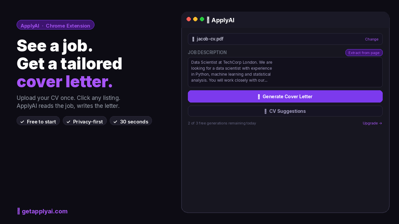Click the free generations remaining counter
This screenshot has height=224, width=399.
[x=222, y=123]
